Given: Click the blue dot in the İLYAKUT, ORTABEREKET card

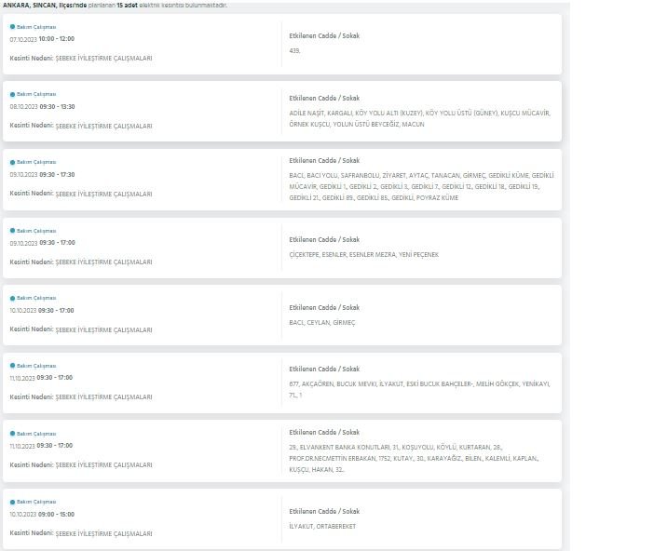Looking at the screenshot, I should (12, 502).
